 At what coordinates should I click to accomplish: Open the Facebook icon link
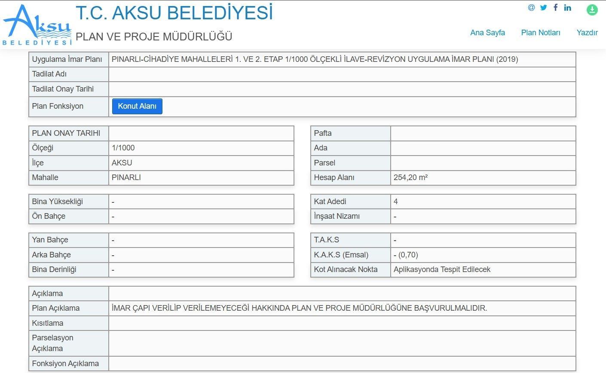tap(556, 8)
